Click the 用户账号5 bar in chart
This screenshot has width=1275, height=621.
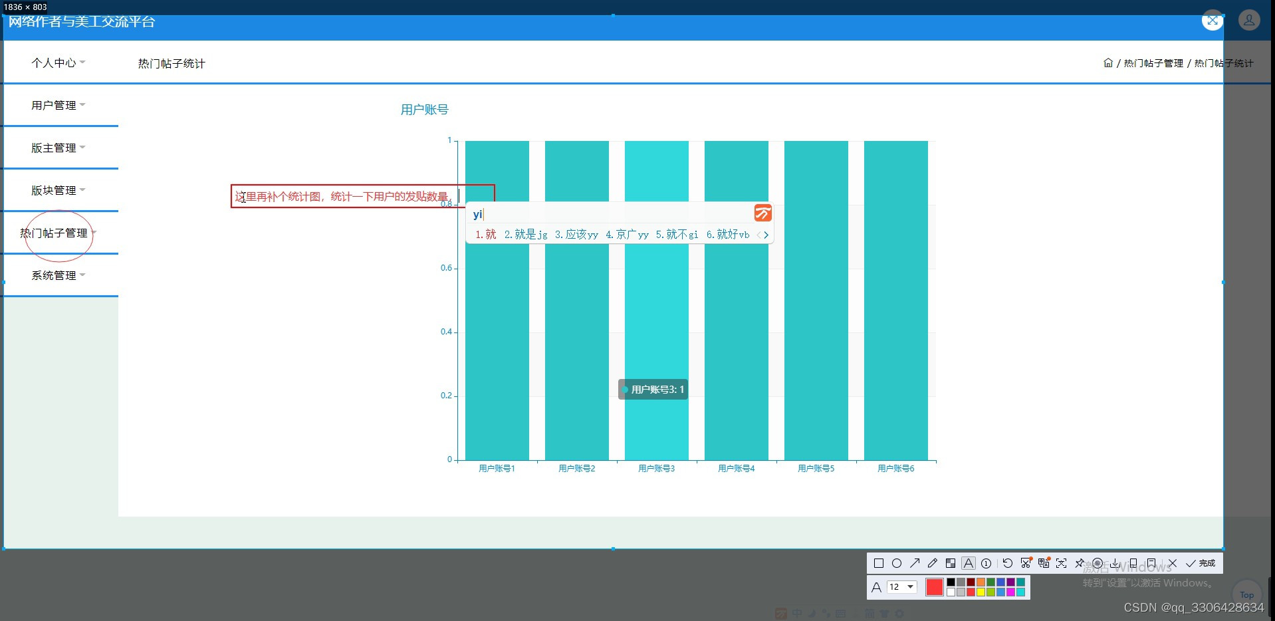tap(816, 300)
